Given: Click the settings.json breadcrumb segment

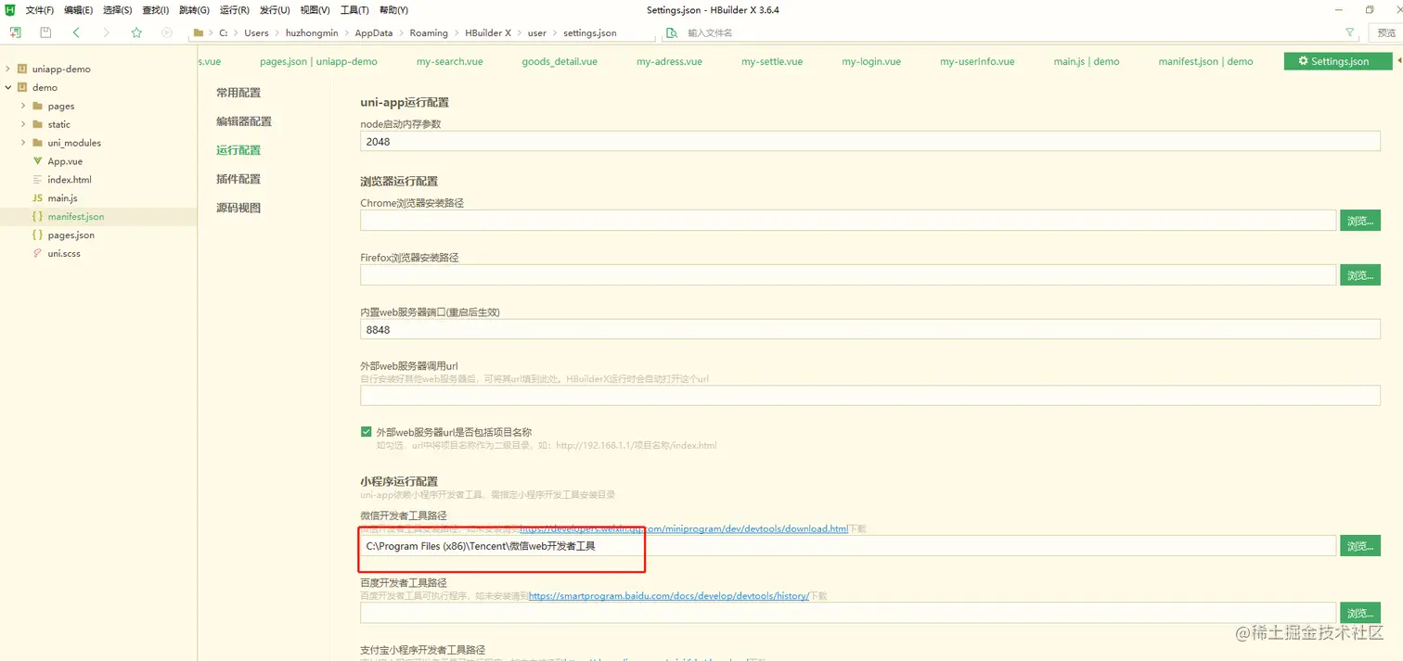Looking at the screenshot, I should click(590, 32).
